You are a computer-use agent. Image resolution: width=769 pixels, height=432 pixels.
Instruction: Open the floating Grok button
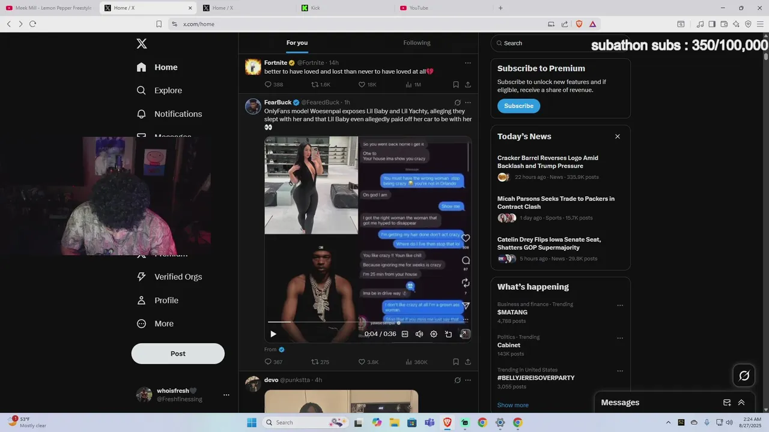point(744,376)
